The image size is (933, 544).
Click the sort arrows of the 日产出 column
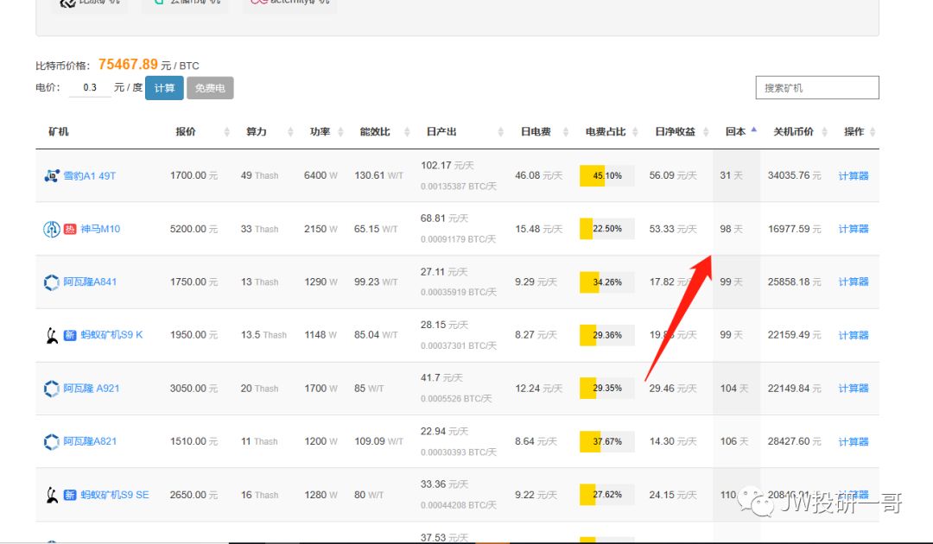[x=500, y=132]
